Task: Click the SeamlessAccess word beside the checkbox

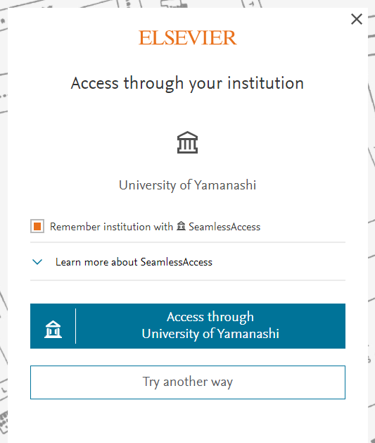Action: tap(224, 227)
